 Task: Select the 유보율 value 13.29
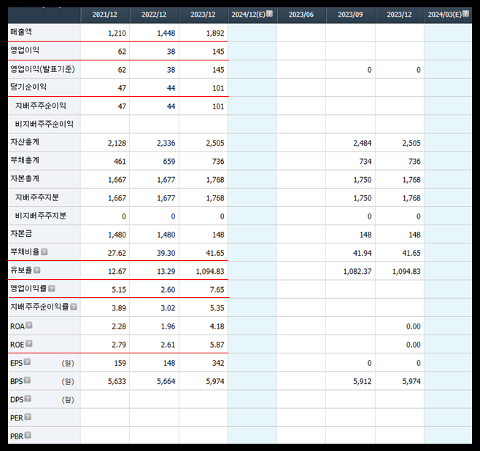[x=166, y=272]
